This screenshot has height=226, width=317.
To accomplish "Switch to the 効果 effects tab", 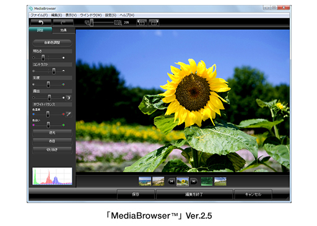I will (x=64, y=30).
